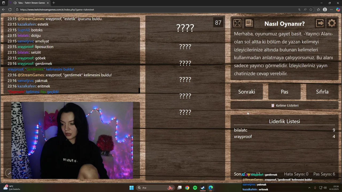The image size is (342, 192).
Task: Open Spotify from the taskbar
Action: (x=195, y=188)
